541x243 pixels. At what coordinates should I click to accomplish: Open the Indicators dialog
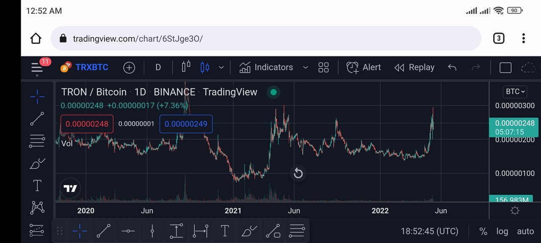pyautogui.click(x=266, y=67)
